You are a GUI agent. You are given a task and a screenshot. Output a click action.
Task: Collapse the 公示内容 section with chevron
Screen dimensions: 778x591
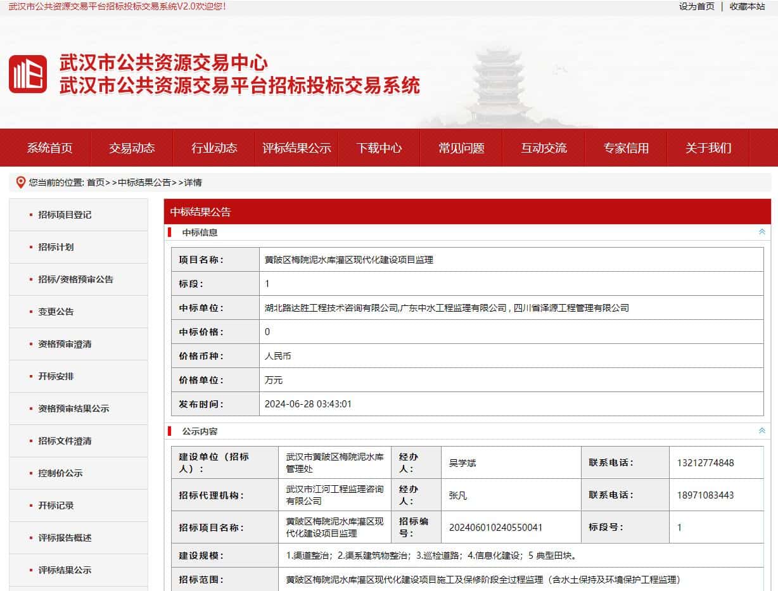pos(762,431)
